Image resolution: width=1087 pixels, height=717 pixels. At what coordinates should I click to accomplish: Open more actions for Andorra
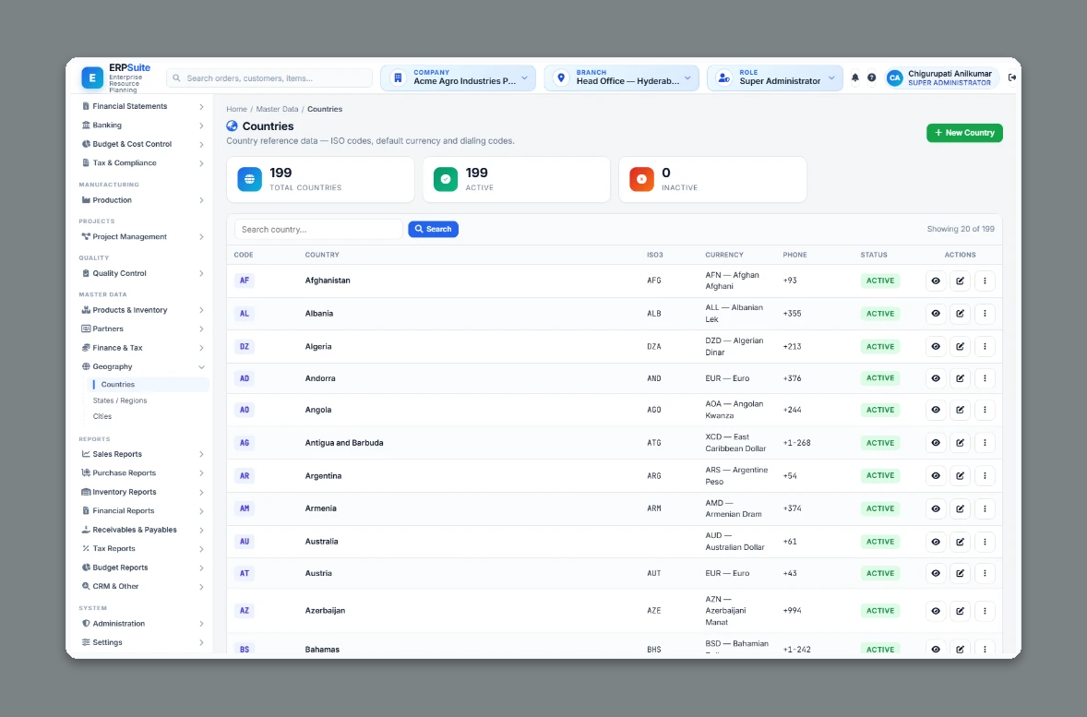tap(985, 378)
